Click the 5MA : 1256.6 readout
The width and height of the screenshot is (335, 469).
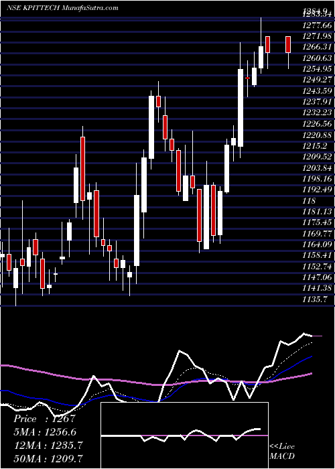pyautogui.click(x=45, y=432)
